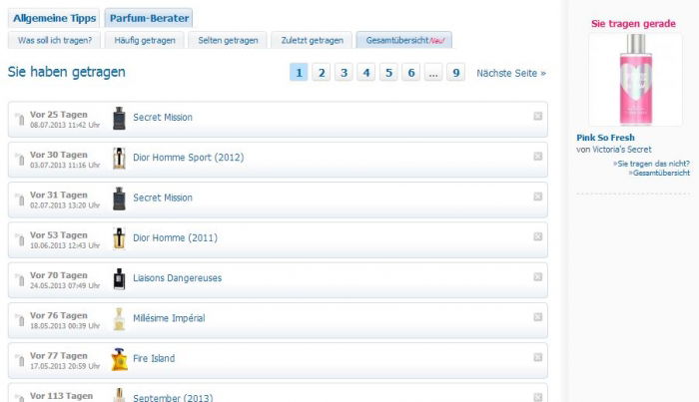Remove the Dior Homme (2011) entry
The height and width of the screenshot is (402, 699).
(537, 236)
